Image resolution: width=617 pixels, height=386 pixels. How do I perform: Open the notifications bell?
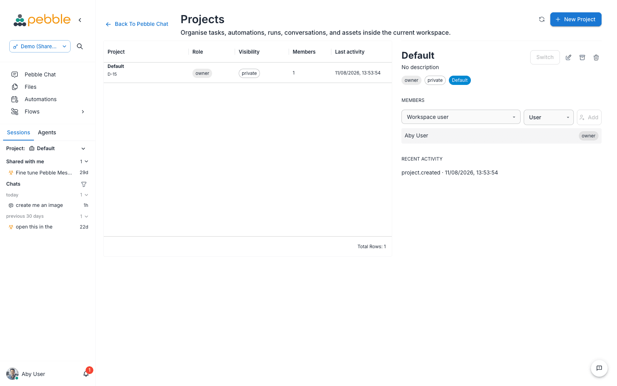click(86, 374)
